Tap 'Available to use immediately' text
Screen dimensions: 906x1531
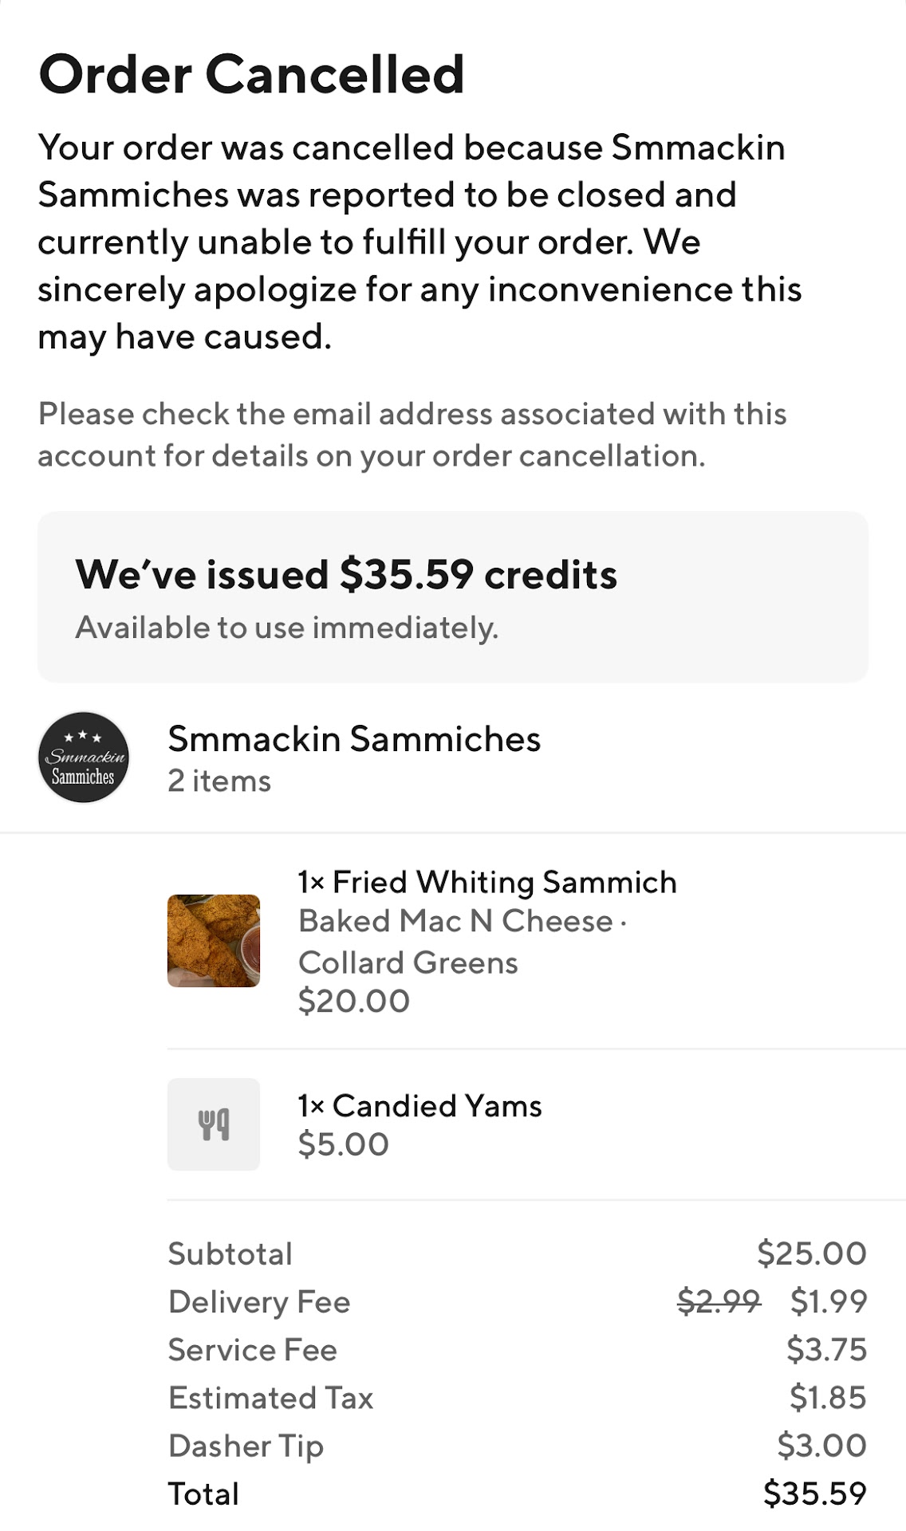287,628
